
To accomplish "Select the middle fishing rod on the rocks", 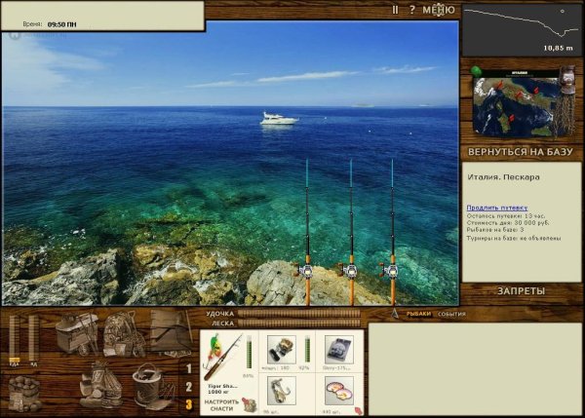I will [351, 232].
